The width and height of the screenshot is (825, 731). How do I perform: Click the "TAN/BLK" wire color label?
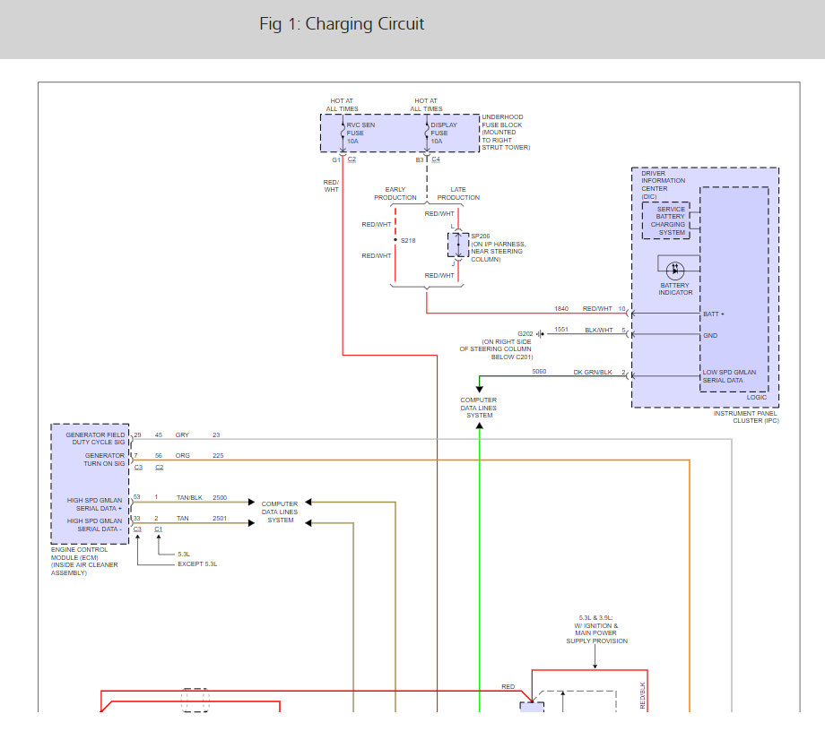(x=189, y=498)
